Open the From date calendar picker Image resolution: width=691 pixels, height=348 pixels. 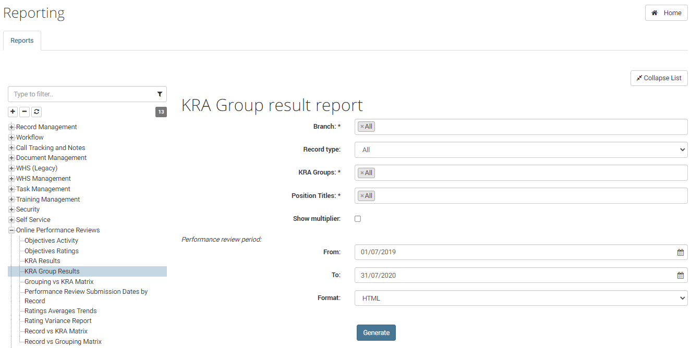pos(680,252)
